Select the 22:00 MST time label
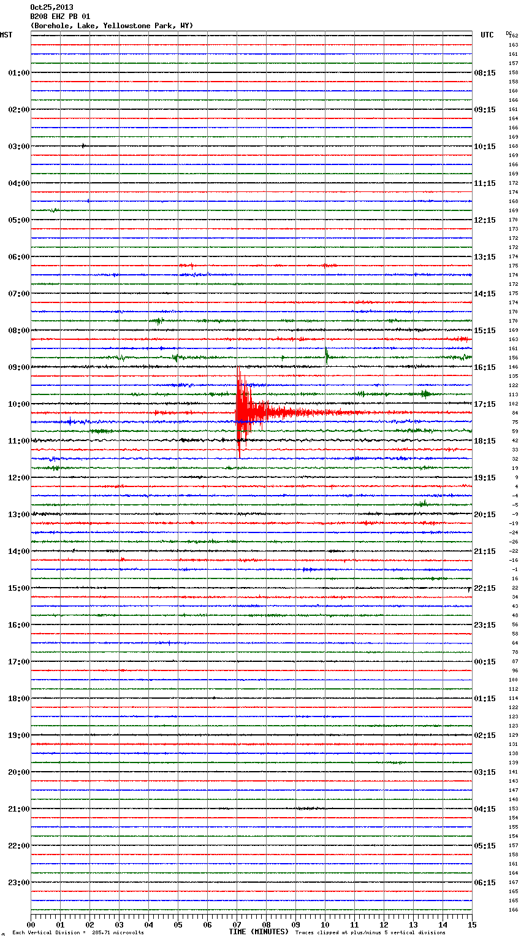Viewport: 521px width, 941px height. pyautogui.click(x=19, y=846)
